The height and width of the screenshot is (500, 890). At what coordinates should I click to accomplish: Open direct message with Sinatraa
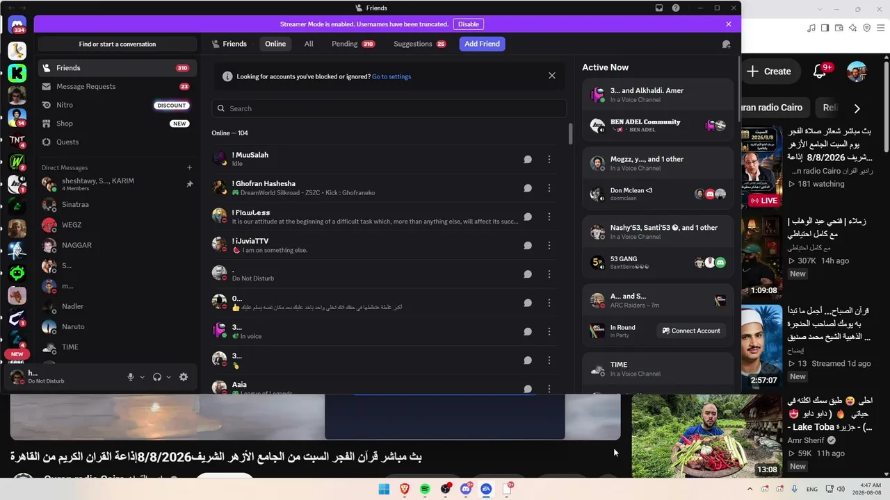[118, 205]
